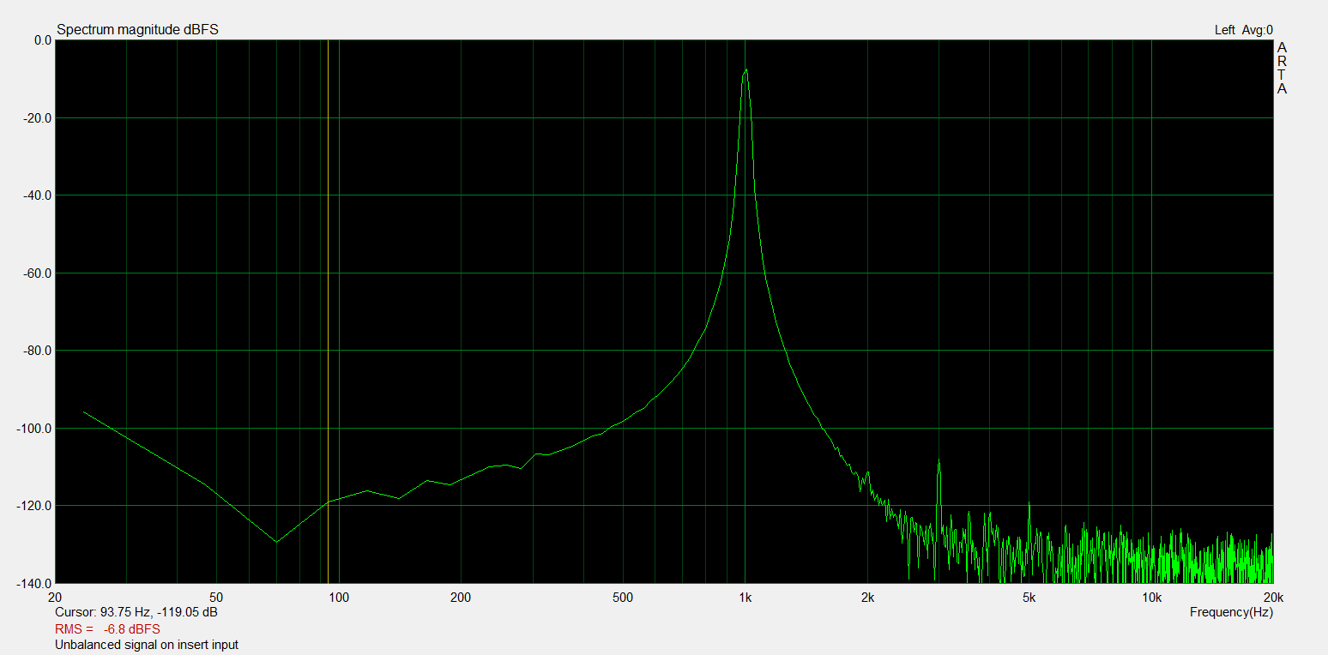Click the vertical ARTA logo text
The image size is (1328, 655).
click(1282, 68)
